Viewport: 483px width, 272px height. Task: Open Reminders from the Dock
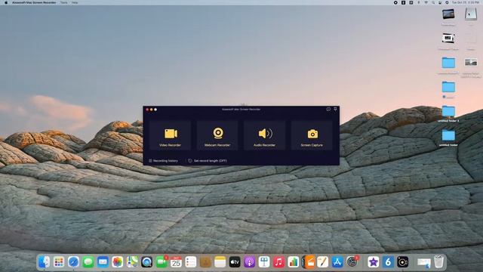pos(191,262)
